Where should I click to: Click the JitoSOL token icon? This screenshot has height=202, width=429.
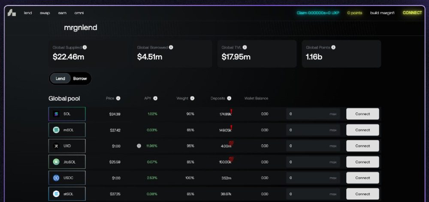pyautogui.click(x=56, y=162)
